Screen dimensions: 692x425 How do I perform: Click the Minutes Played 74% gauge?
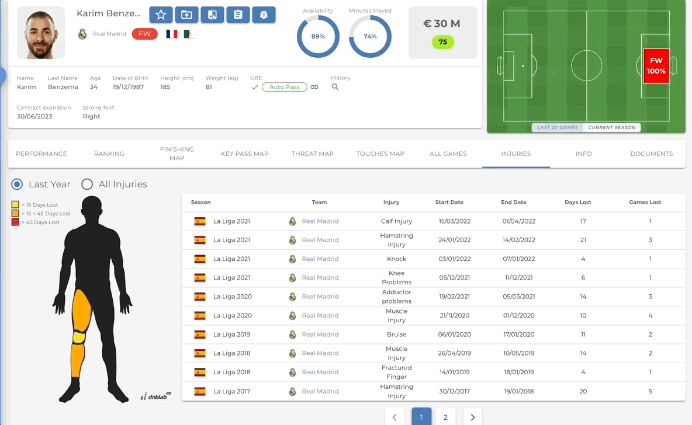(370, 37)
